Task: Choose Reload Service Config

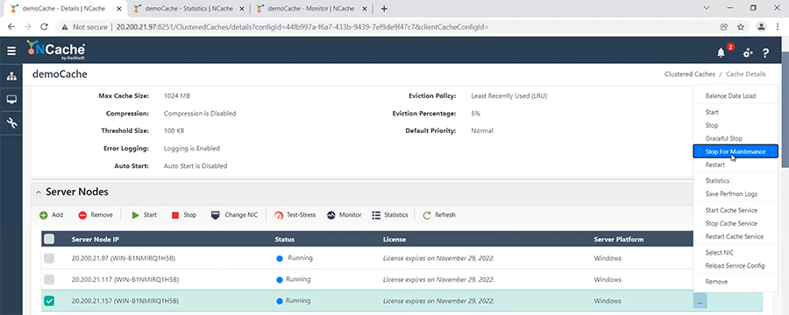Action: click(x=735, y=266)
